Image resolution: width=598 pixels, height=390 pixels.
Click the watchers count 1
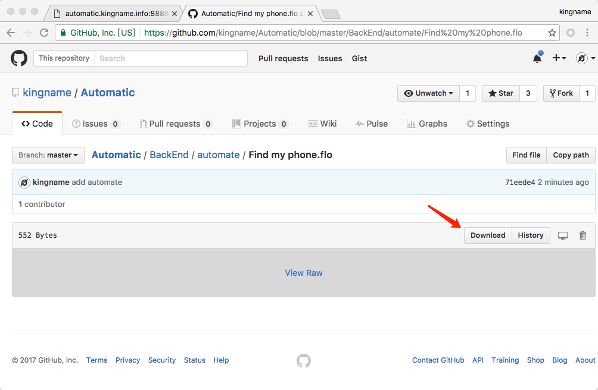click(468, 93)
